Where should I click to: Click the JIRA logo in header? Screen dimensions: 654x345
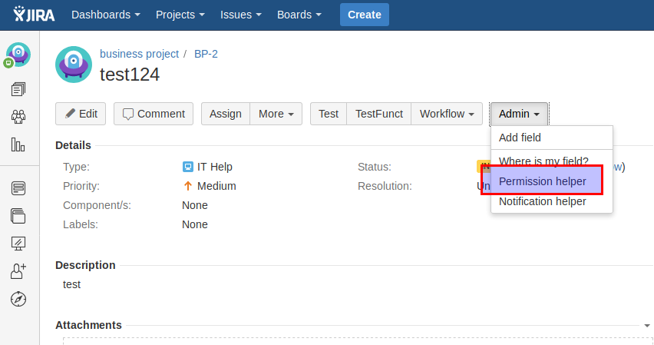coord(34,14)
